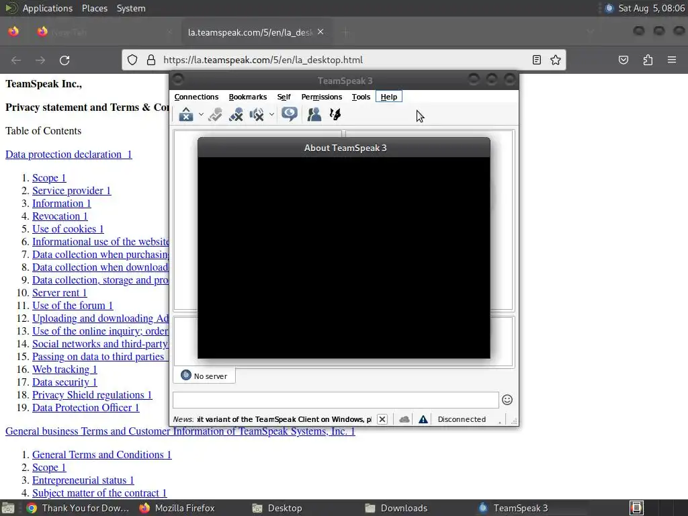Open the Use of cookies 1 link
The image size is (688, 516).
[x=68, y=228]
